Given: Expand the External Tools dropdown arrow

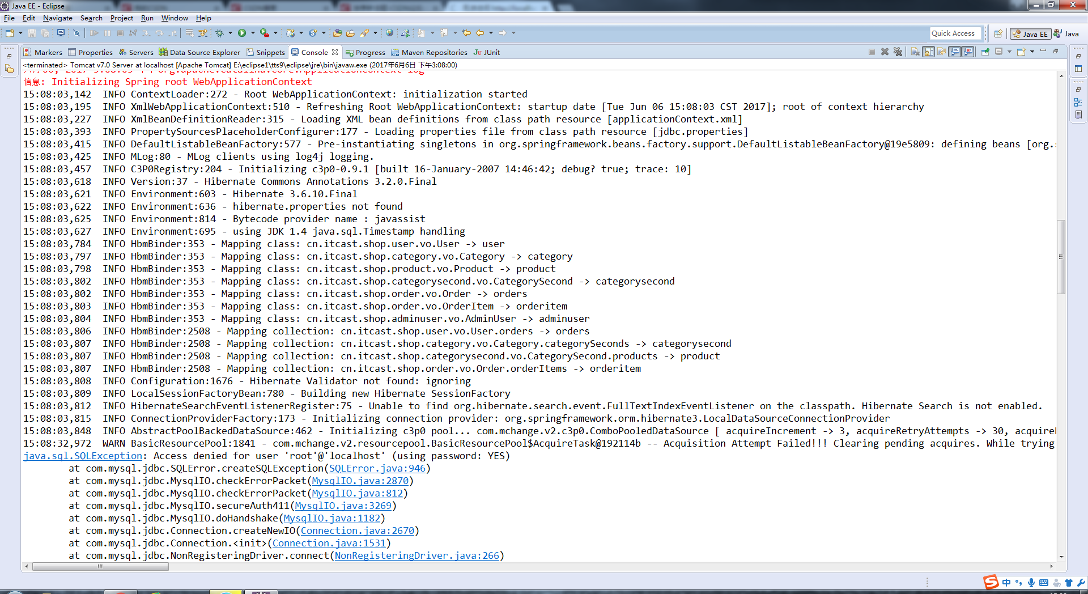Looking at the screenshot, I should 275,33.
